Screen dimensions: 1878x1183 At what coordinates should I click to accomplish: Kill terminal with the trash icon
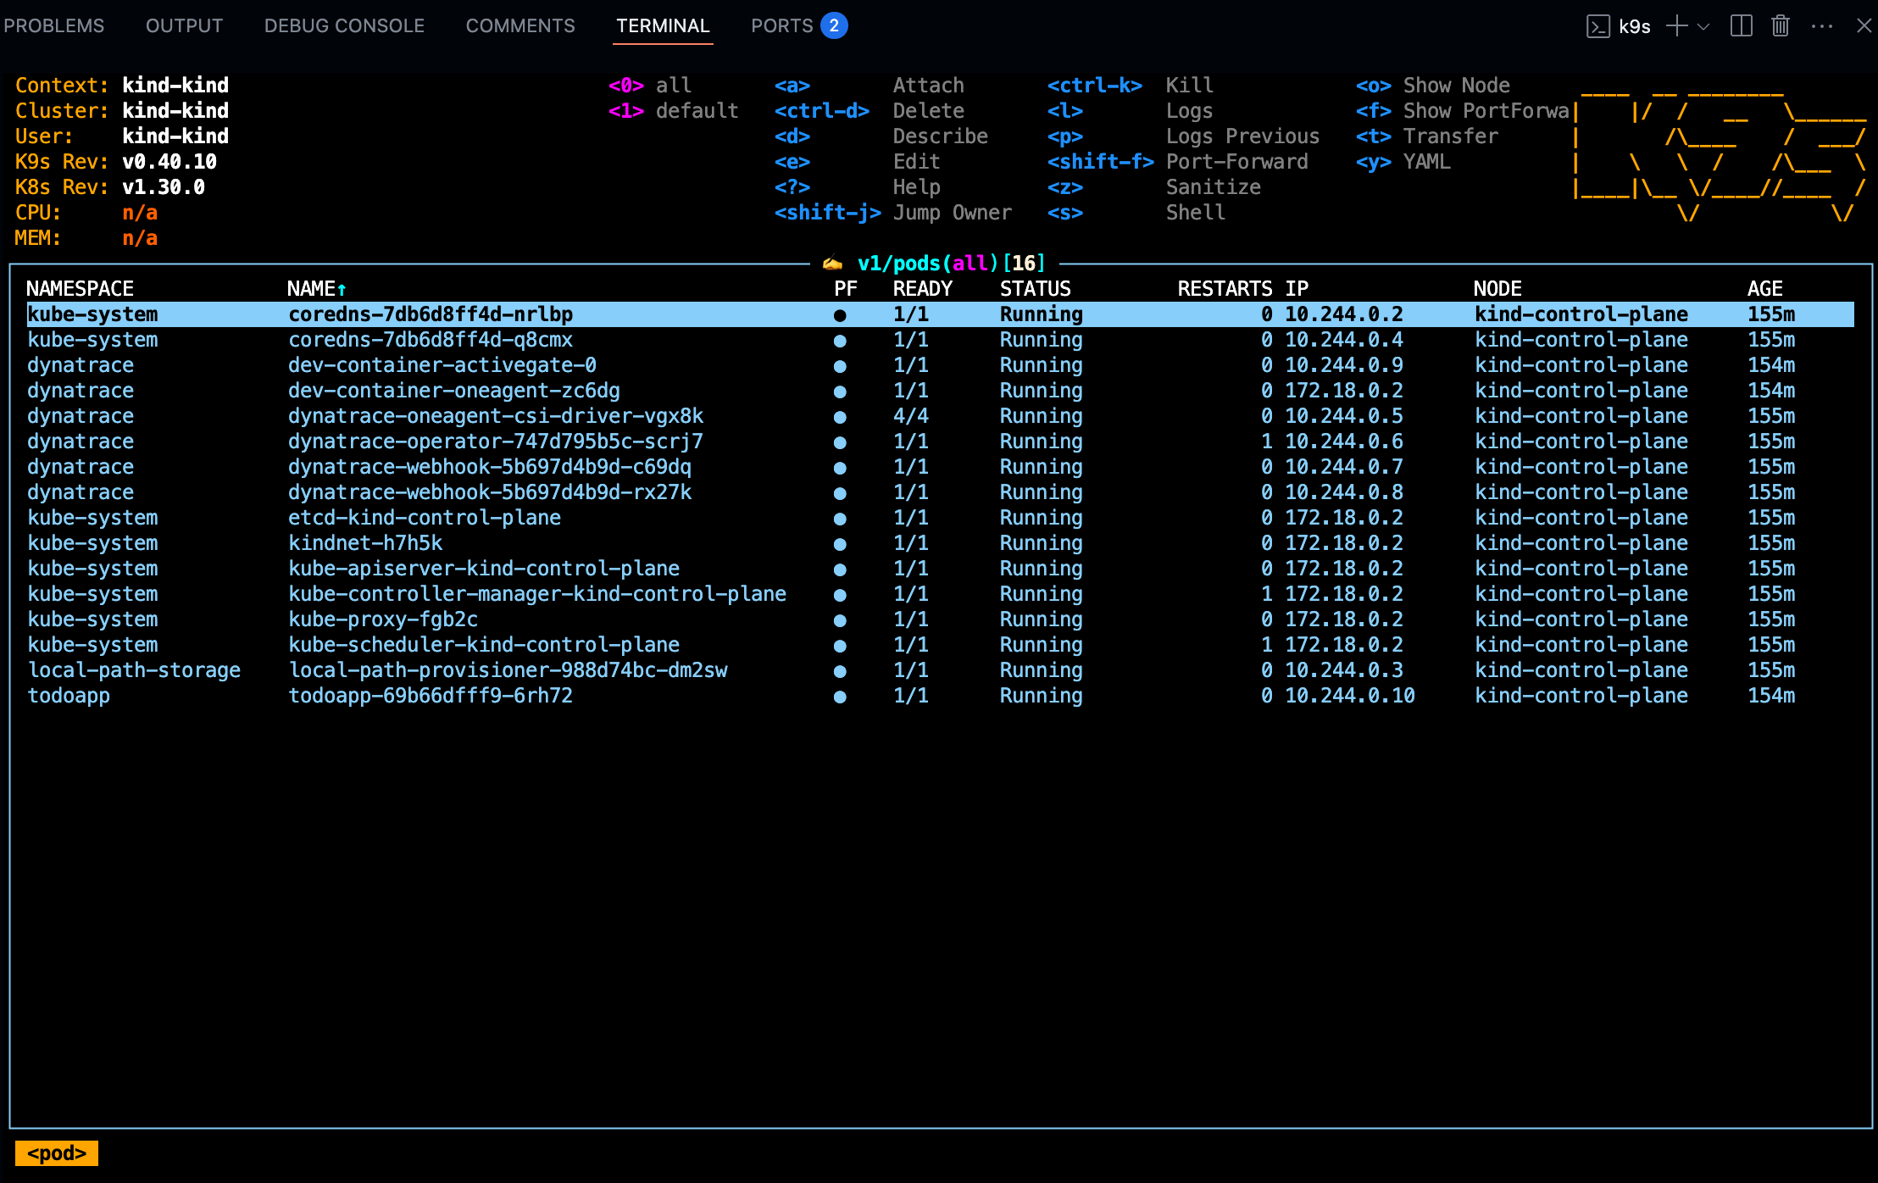click(1780, 26)
